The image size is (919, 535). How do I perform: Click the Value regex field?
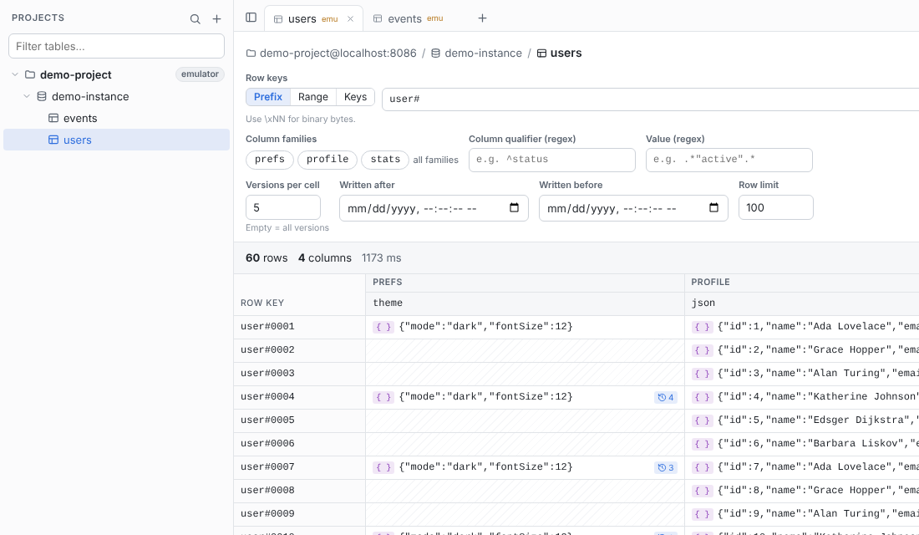point(729,160)
